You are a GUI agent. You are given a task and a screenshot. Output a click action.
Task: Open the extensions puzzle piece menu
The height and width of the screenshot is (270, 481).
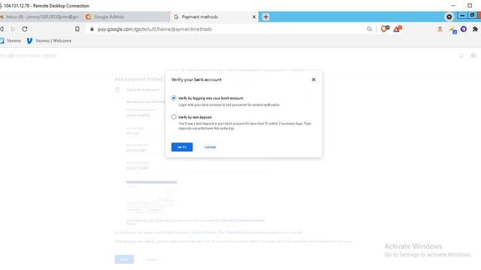475,29
